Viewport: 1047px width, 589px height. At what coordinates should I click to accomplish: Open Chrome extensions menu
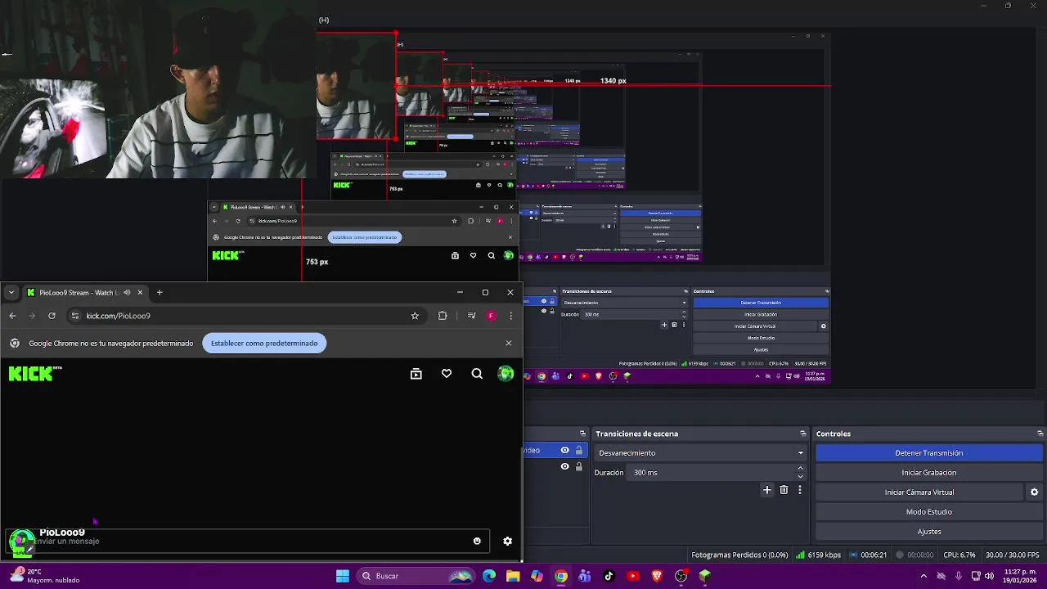coord(443,316)
